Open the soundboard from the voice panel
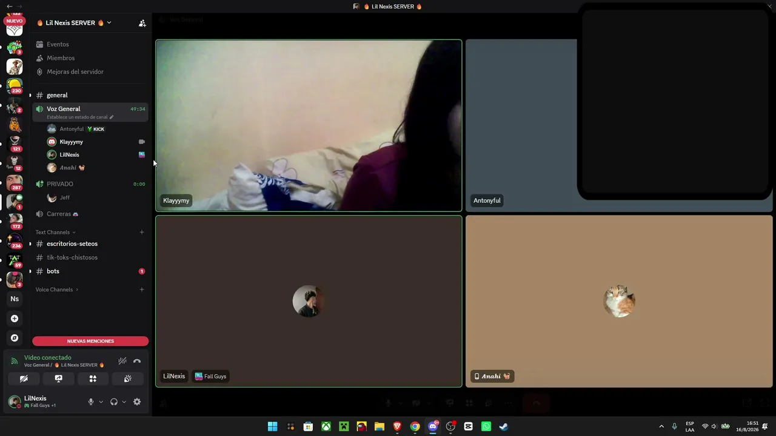This screenshot has height=436, width=776. coord(127,378)
